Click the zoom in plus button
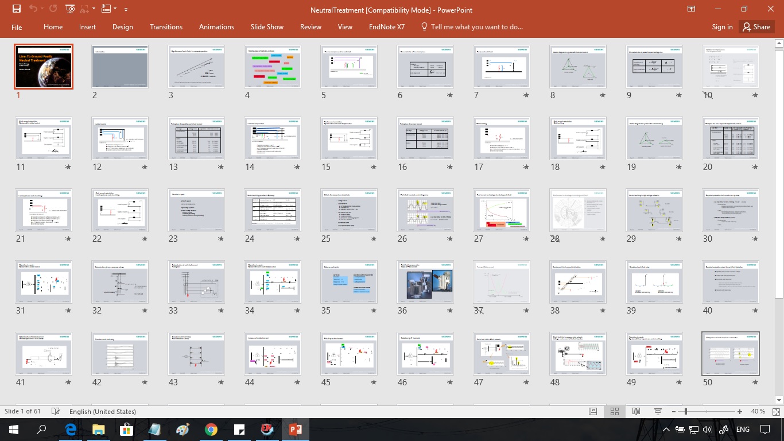784x441 pixels. (x=740, y=412)
